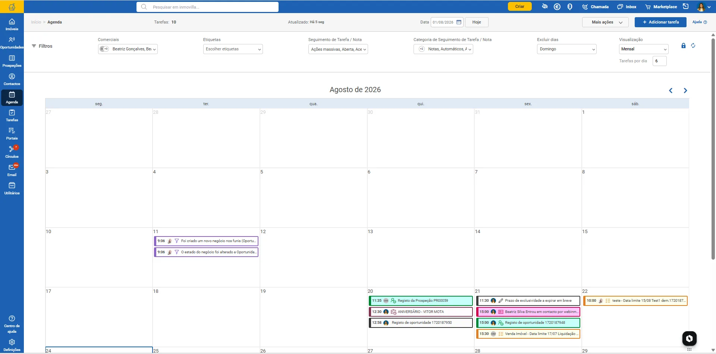716x354 pixels.
Task: Open the Email sidebar icon
Action: pyautogui.click(x=12, y=170)
